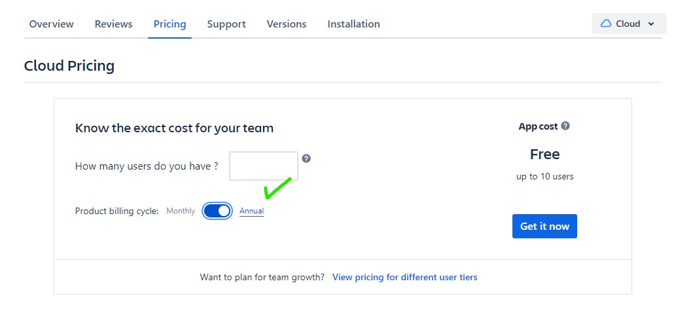Focus the number of users input box
The height and width of the screenshot is (311, 676).
(264, 166)
